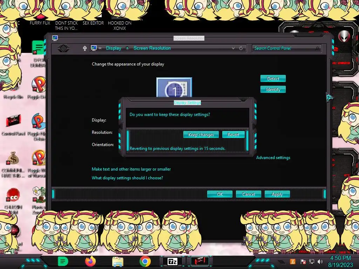Select FURRY FUX desktop shortcut
359x269 pixels.
pyautogui.click(x=40, y=21)
